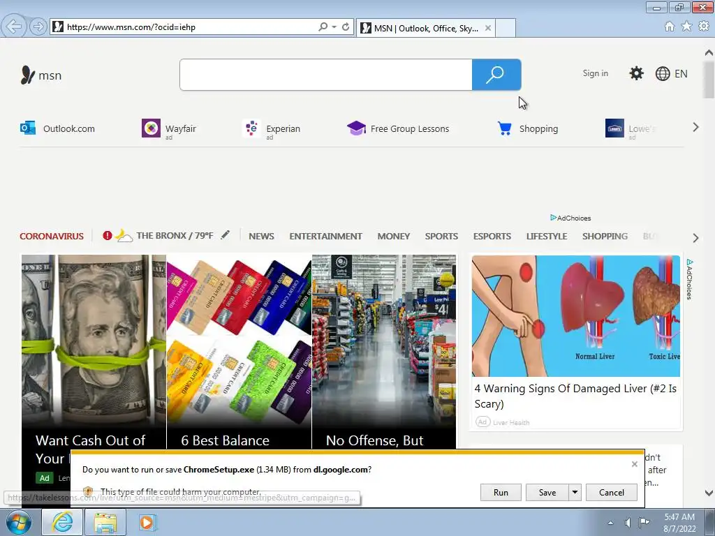Open the CORONAVIRUS section
This screenshot has height=536, width=715.
pos(52,236)
